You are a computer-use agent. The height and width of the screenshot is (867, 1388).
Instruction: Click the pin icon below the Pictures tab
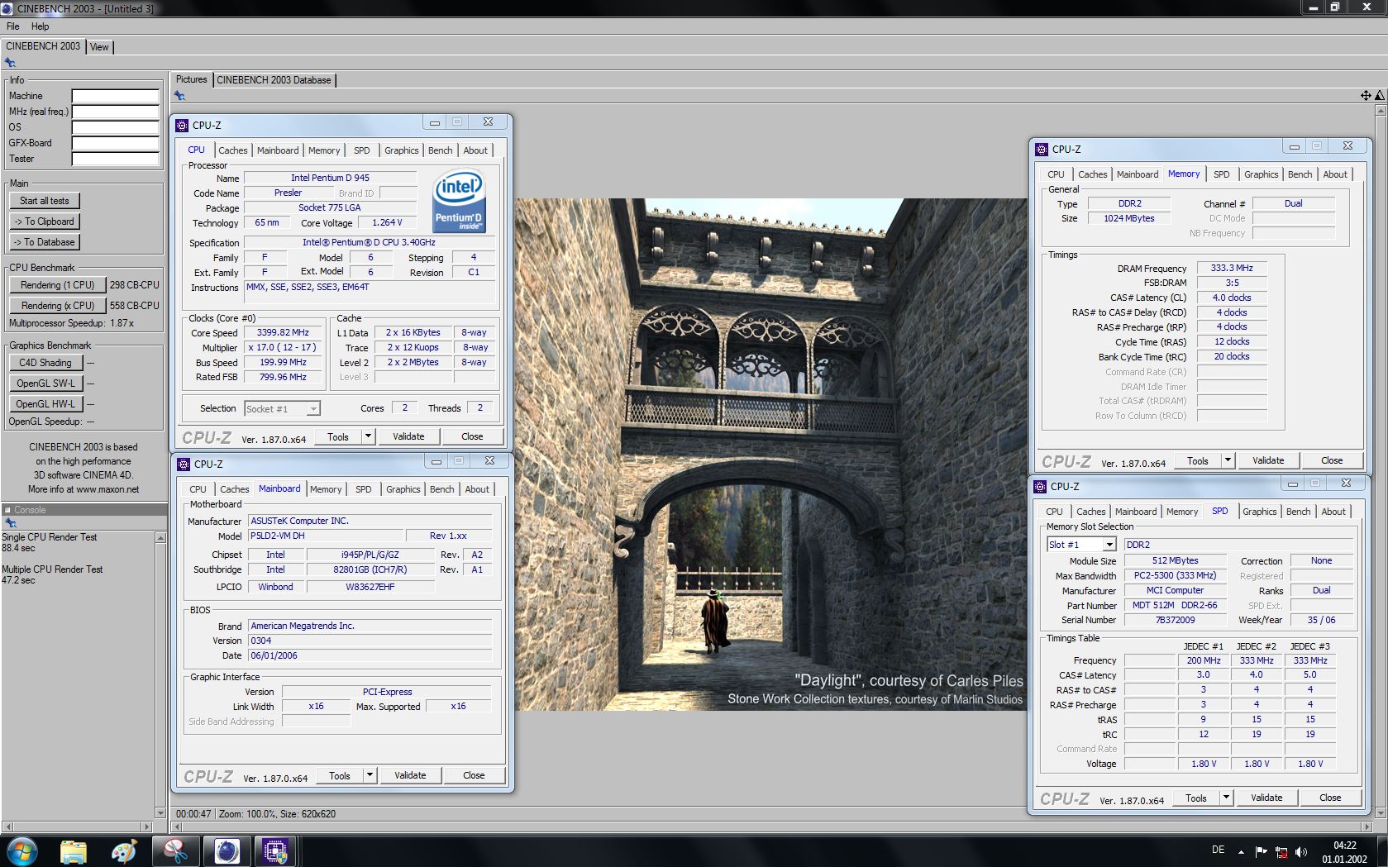point(179,96)
